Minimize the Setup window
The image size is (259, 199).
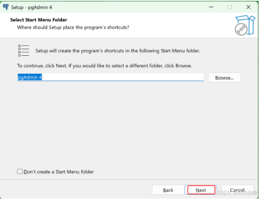(x=211, y=7)
